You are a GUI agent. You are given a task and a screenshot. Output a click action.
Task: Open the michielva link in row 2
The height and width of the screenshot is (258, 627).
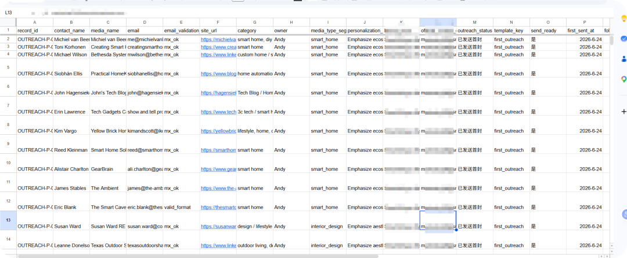[x=218, y=39]
